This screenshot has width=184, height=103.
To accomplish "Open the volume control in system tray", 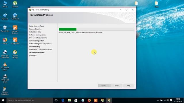I will (x=168, y=100).
